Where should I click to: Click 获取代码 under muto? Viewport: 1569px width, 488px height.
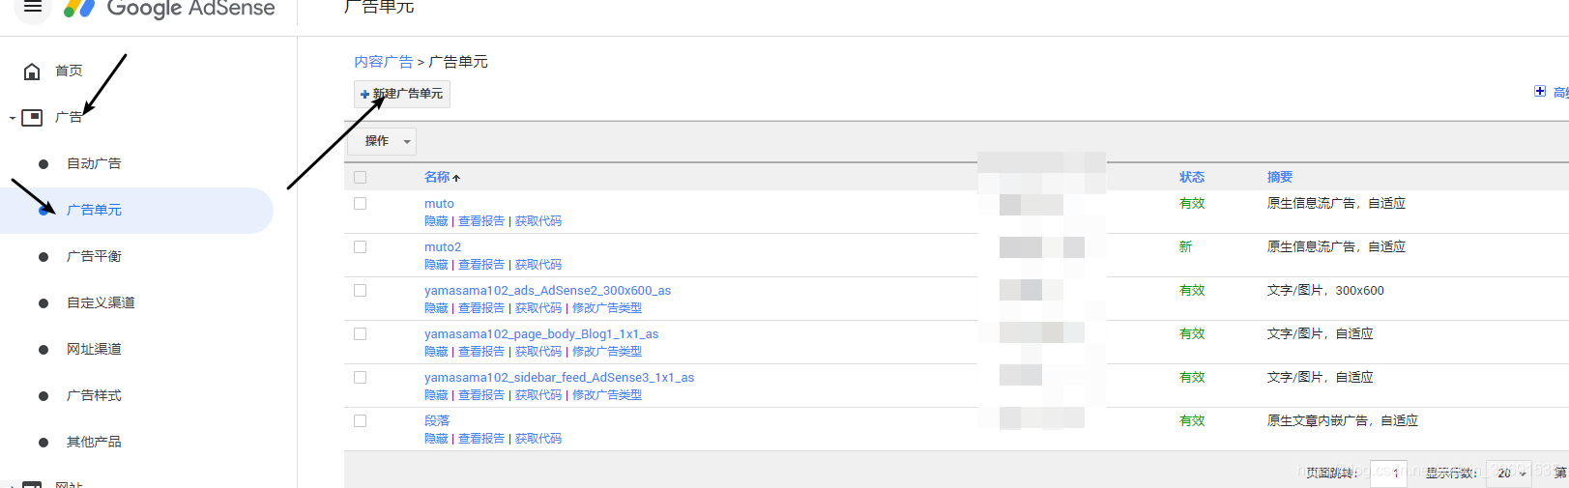pos(538,221)
